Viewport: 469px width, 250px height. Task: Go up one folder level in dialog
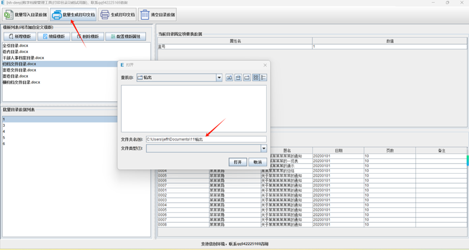(229, 78)
